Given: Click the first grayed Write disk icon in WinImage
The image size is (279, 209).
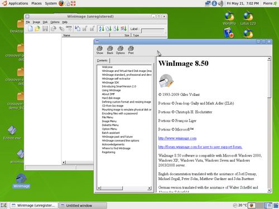Looking at the screenshot, I should pos(85,28).
